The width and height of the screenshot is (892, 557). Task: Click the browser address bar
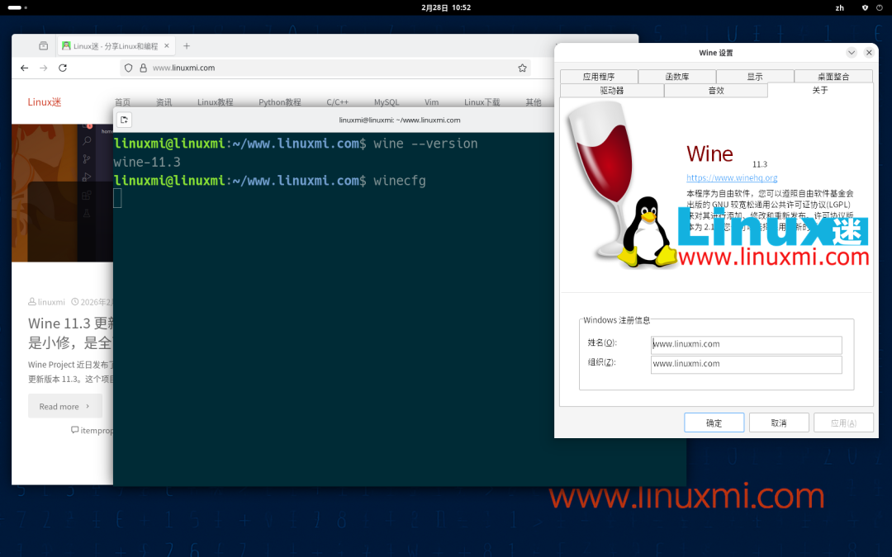tap(248, 68)
